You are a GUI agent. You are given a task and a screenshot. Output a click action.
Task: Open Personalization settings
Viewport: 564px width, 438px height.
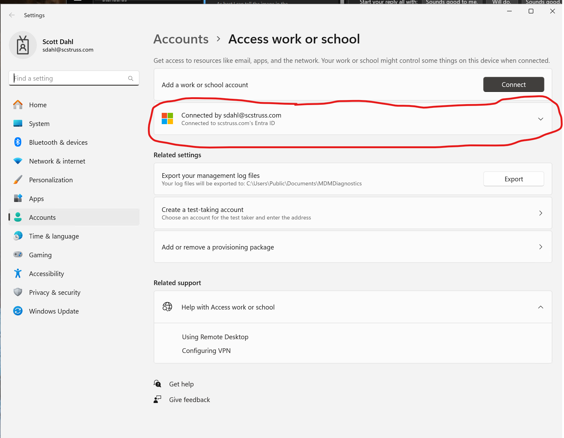[x=74, y=180]
